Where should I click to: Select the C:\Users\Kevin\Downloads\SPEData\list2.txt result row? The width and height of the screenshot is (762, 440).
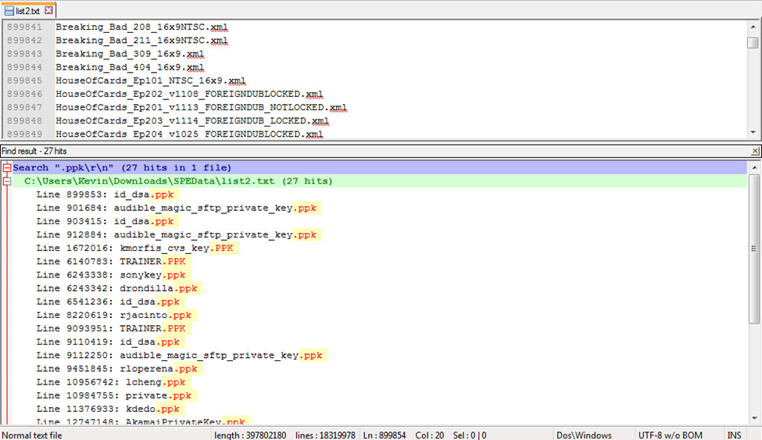click(379, 181)
